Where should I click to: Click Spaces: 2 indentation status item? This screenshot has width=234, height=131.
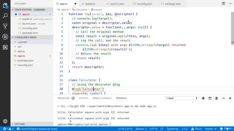[x=141, y=129]
